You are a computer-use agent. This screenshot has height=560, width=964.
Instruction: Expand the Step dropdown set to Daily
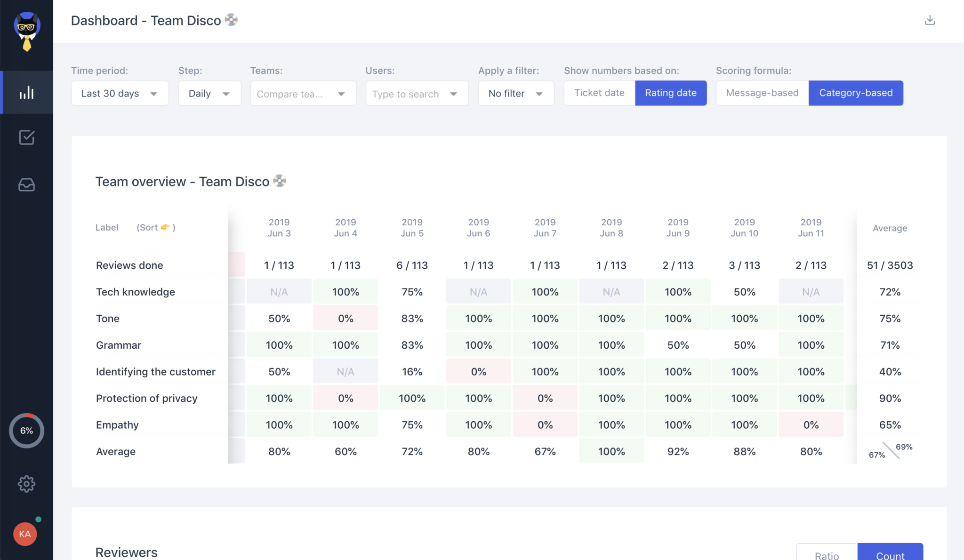click(x=209, y=93)
